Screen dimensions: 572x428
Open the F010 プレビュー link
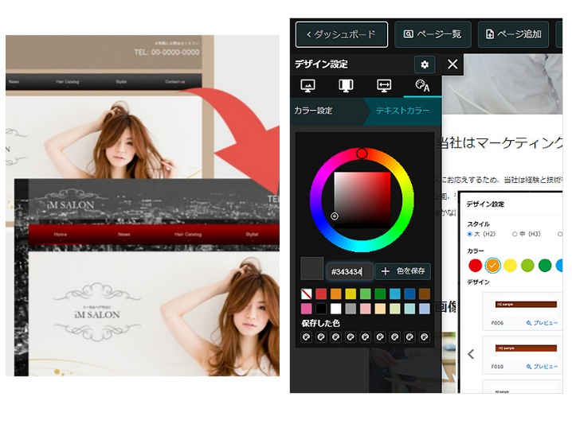click(542, 367)
